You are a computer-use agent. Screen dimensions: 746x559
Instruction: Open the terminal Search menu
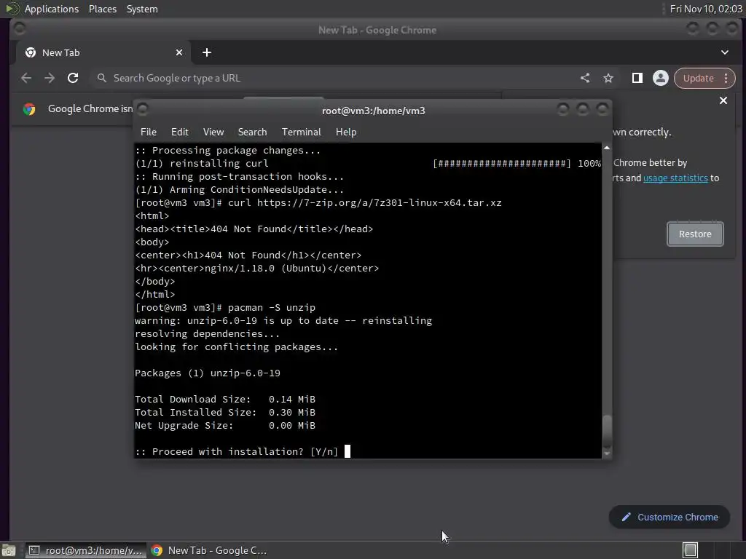pos(252,132)
